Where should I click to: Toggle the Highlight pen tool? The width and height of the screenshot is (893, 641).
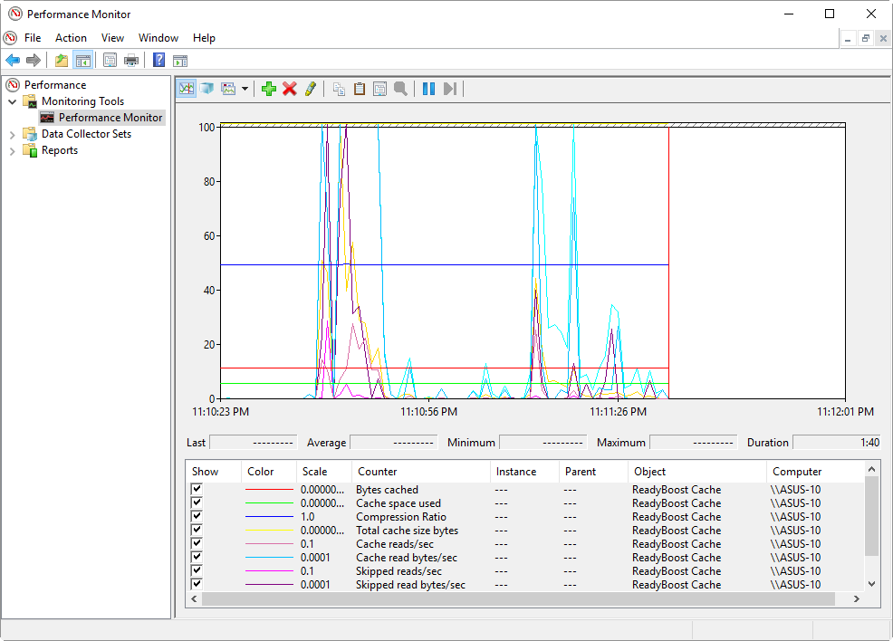click(x=311, y=89)
